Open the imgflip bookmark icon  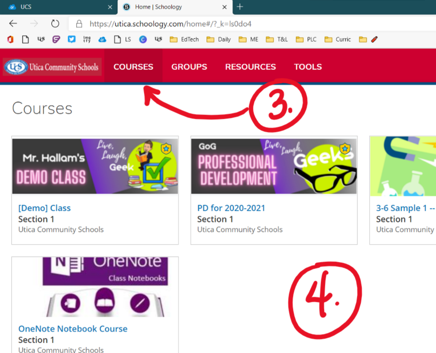tap(87, 39)
